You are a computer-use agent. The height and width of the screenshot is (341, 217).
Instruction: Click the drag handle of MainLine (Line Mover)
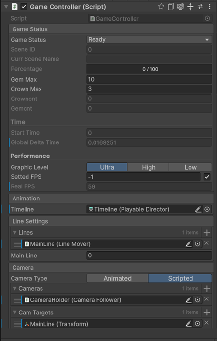pyautogui.click(x=17, y=244)
